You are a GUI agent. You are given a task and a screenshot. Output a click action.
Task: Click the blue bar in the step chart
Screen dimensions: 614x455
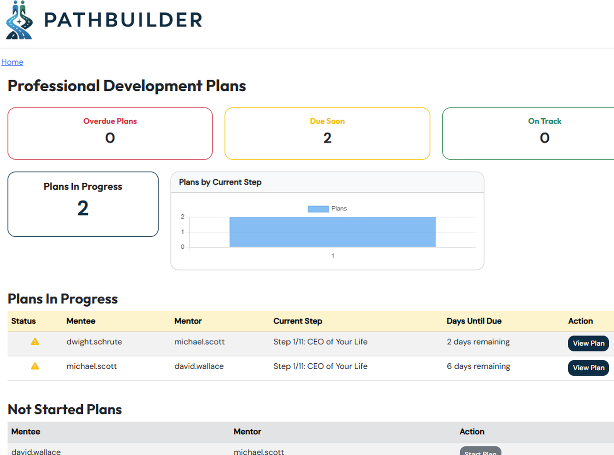[333, 232]
